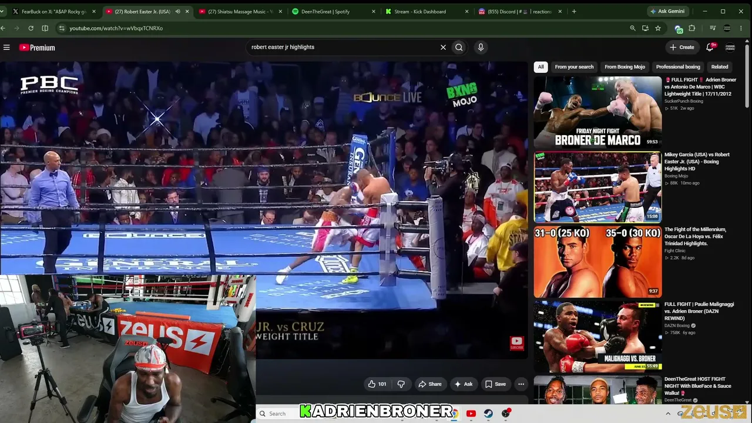Viewport: 752px width, 423px height.
Task: Visit the SuckerPunch Boxing channel
Action: pyautogui.click(x=683, y=101)
